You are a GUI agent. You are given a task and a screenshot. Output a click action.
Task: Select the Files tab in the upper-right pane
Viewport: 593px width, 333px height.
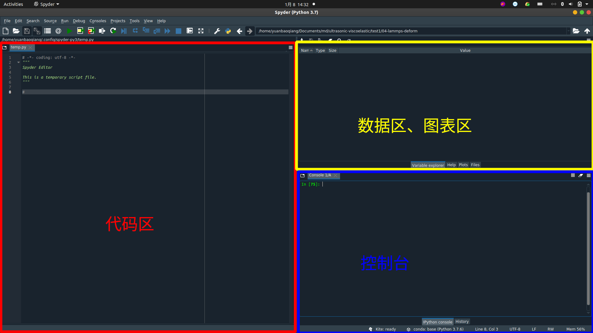475,165
